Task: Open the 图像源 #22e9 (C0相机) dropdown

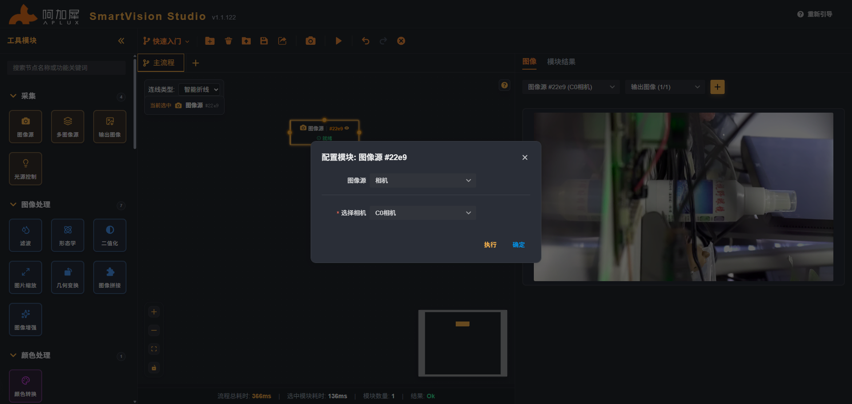Action: (x=571, y=87)
